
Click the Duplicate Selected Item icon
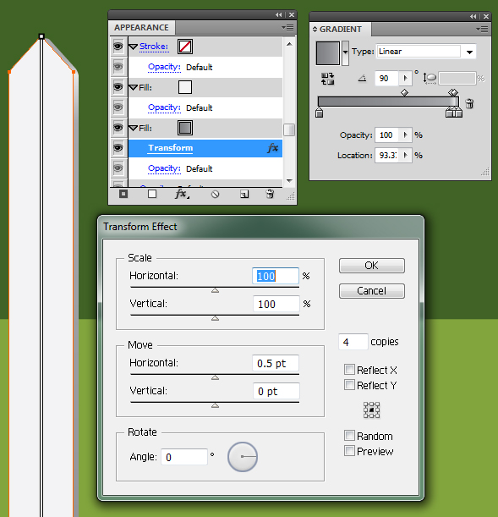[244, 195]
